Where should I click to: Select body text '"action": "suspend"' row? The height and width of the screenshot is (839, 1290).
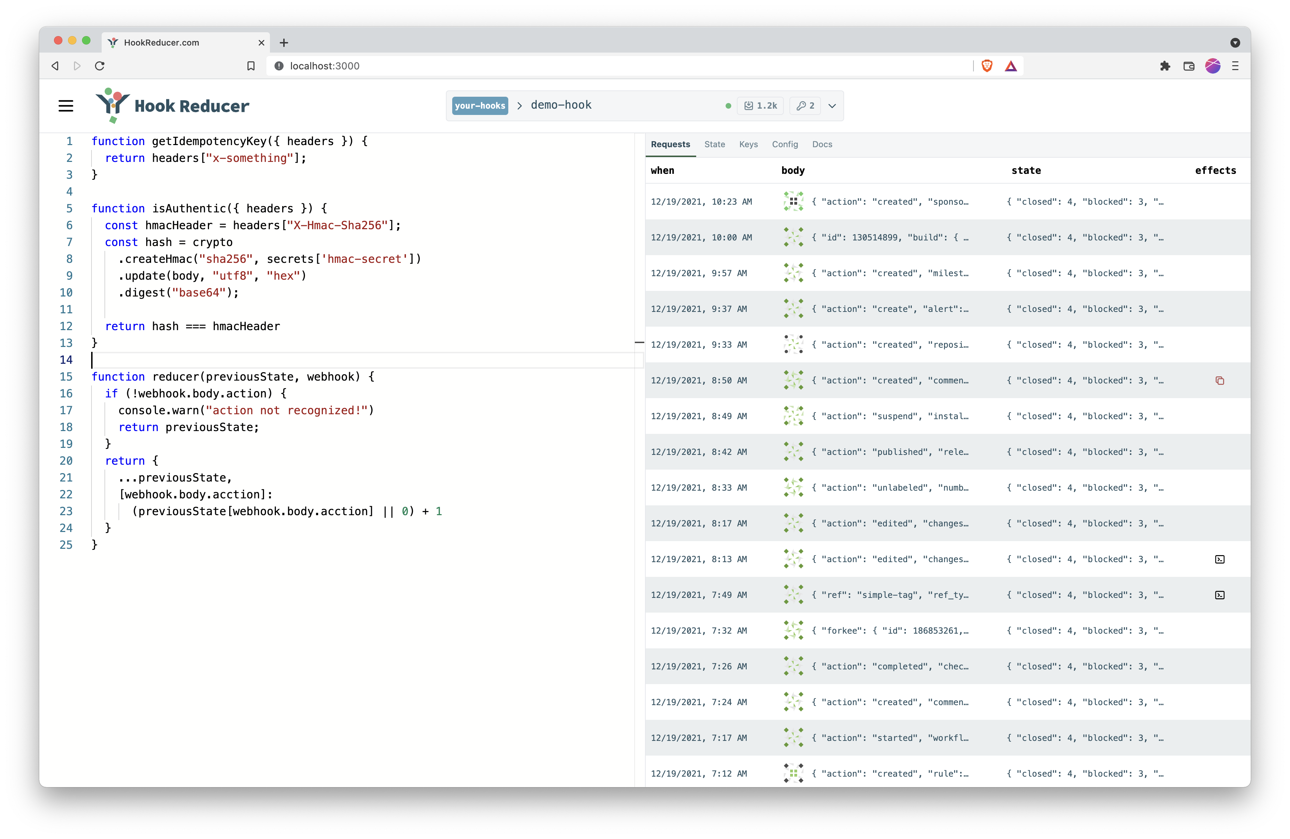point(890,416)
